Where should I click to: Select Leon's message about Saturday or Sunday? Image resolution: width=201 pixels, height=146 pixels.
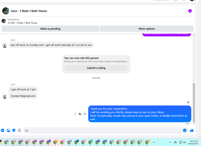51,45
